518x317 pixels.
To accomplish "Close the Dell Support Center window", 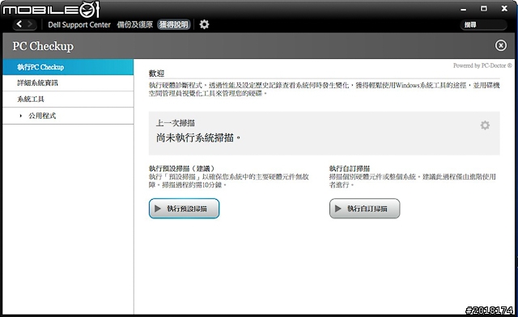I will tap(504, 9).
